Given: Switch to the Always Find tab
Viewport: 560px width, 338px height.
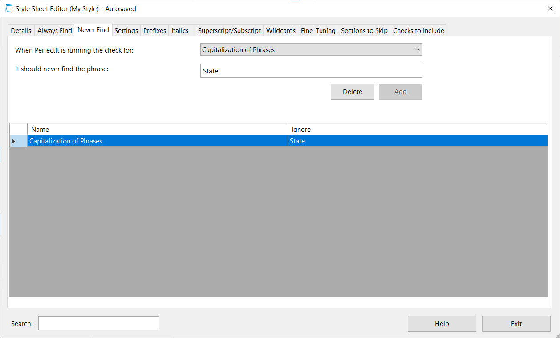Looking at the screenshot, I should coord(55,31).
